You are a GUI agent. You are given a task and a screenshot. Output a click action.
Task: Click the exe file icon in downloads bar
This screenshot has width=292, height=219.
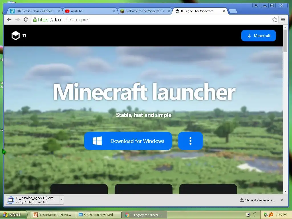coord(11,200)
